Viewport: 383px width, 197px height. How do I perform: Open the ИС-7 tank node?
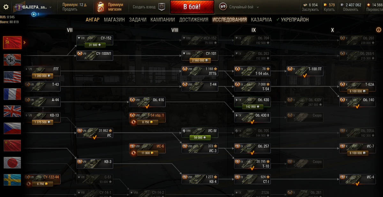357,148
